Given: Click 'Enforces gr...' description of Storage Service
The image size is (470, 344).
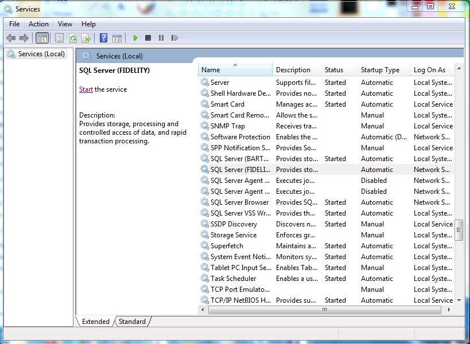Looking at the screenshot, I should pyautogui.click(x=295, y=235).
